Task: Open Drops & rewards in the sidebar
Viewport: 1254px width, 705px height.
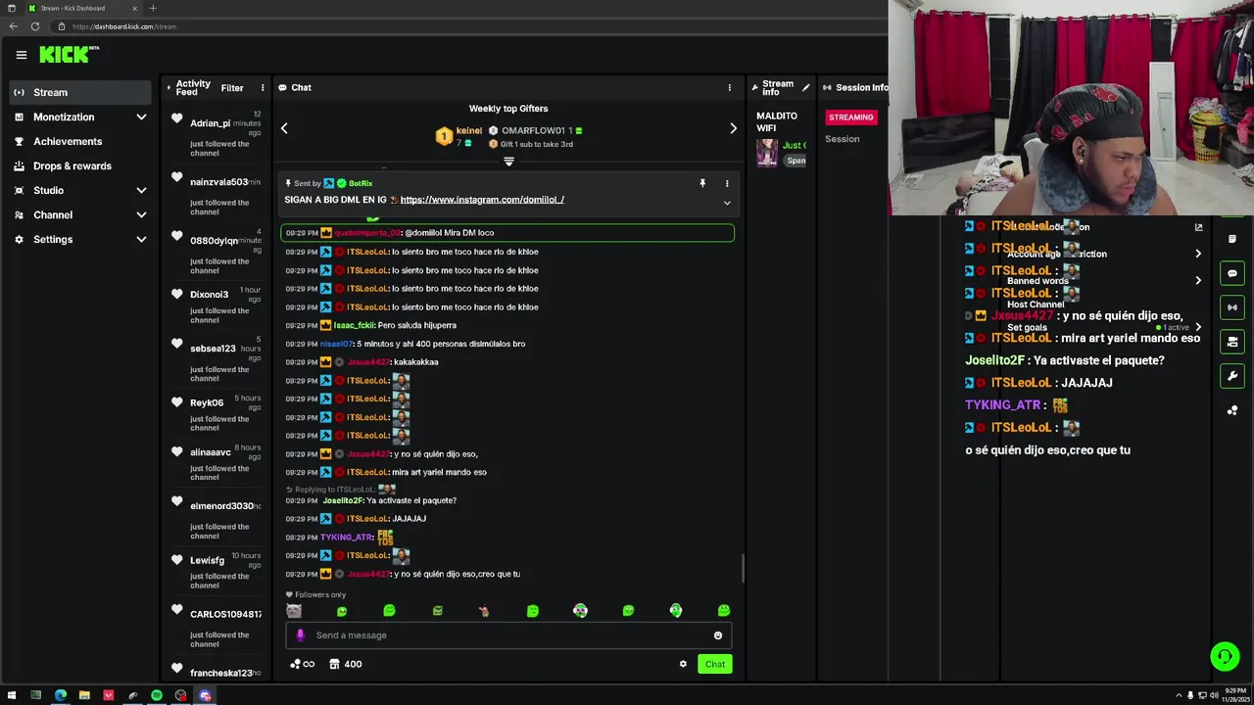Action: coord(79,165)
